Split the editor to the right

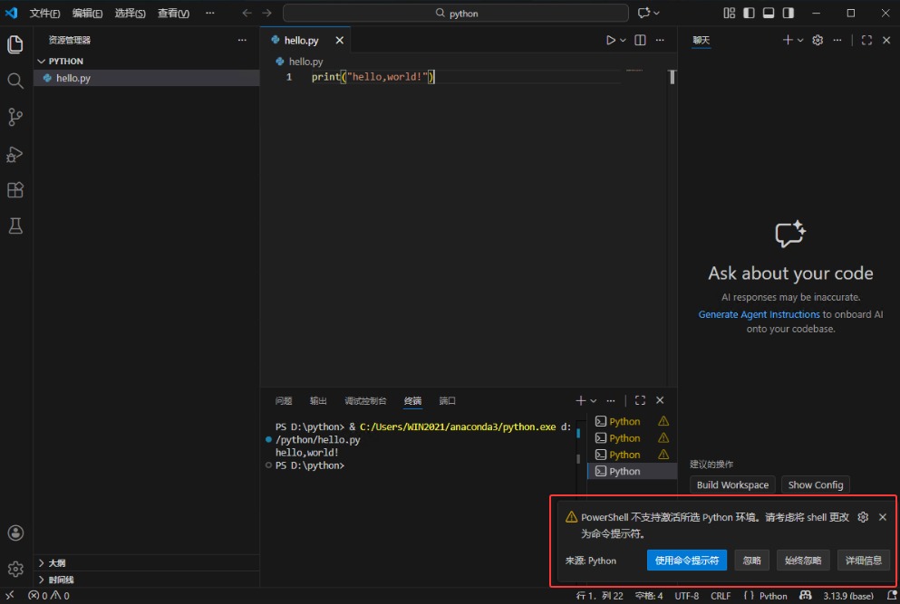(640, 40)
